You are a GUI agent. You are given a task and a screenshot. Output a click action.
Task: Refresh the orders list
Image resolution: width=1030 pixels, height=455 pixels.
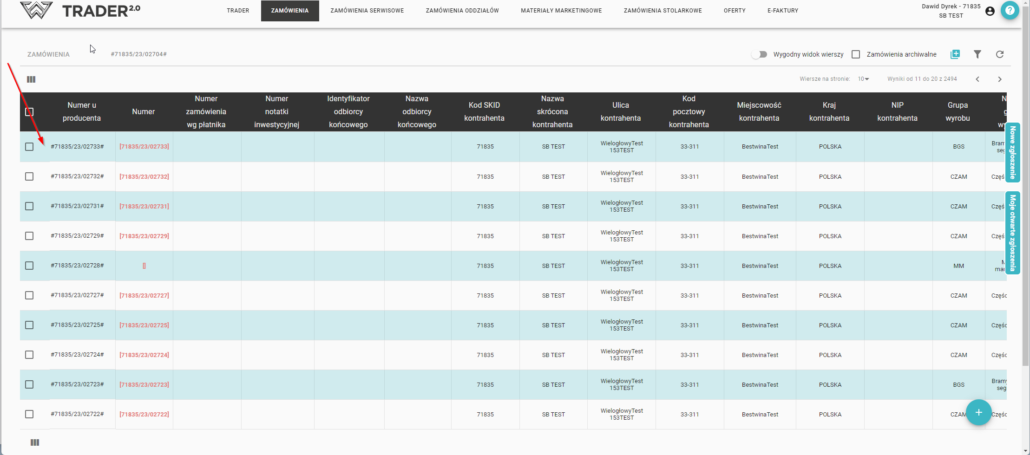(x=999, y=54)
